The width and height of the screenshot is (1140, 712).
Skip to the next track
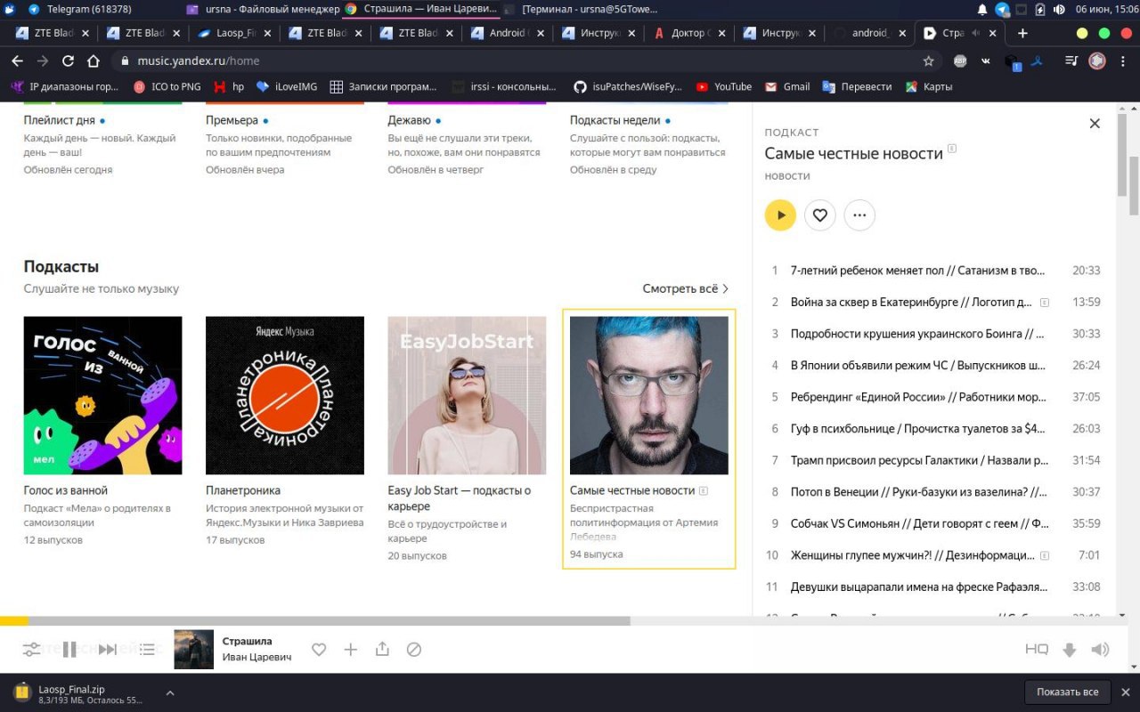(107, 650)
